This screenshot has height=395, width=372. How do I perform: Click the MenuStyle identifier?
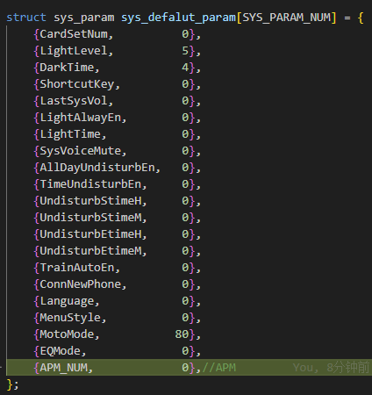point(70,318)
